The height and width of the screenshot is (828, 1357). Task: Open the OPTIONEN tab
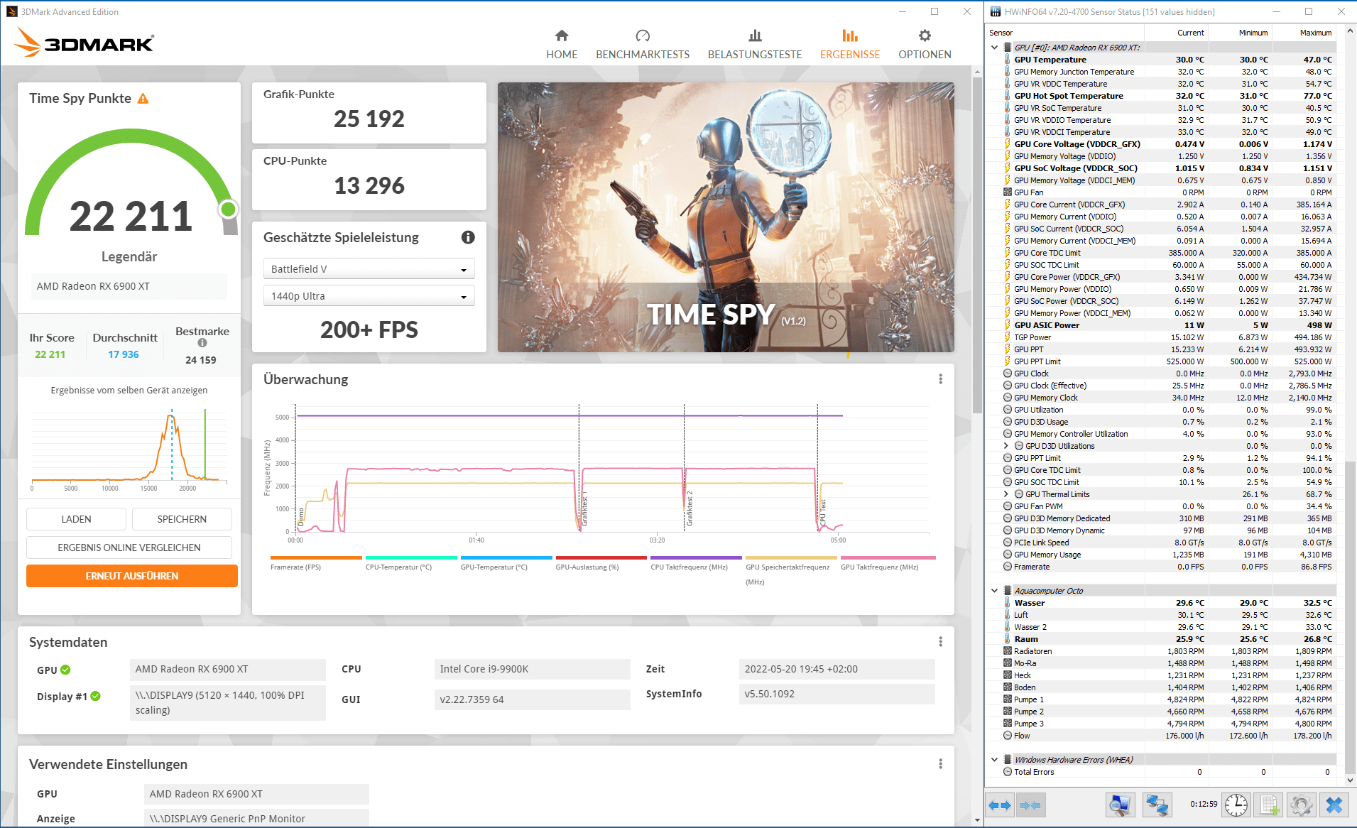coord(925,44)
